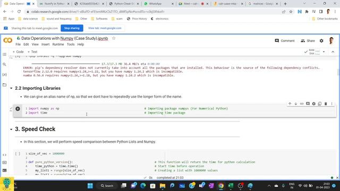Reload the browser page
Image resolution: width=340 pixels, height=191 pixels.
(19, 12)
